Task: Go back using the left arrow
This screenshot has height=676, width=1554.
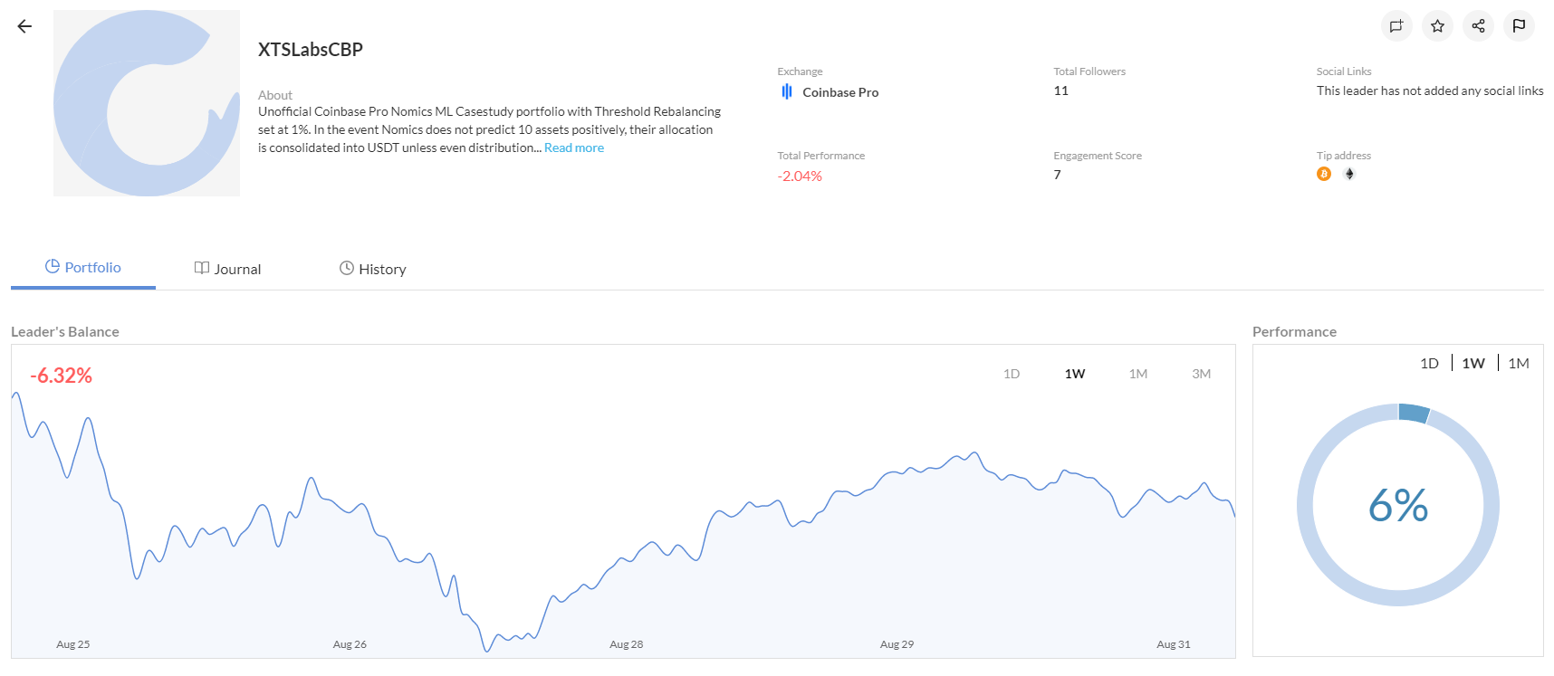Action: (x=24, y=26)
